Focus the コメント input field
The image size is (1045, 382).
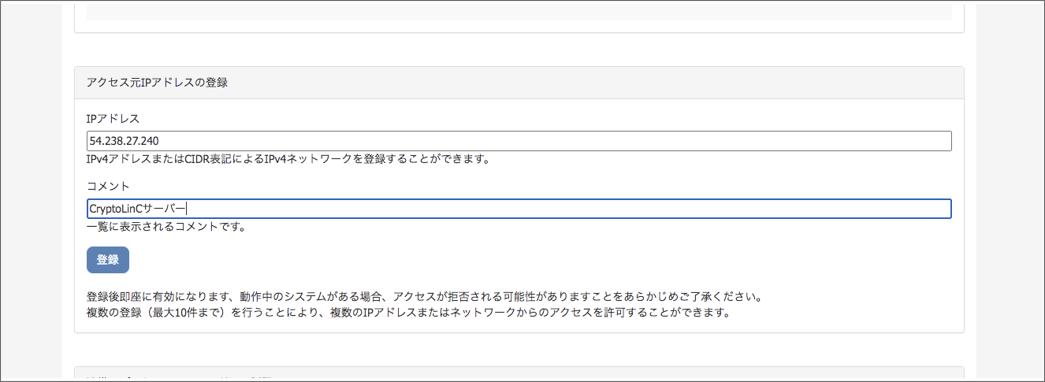click(519, 209)
